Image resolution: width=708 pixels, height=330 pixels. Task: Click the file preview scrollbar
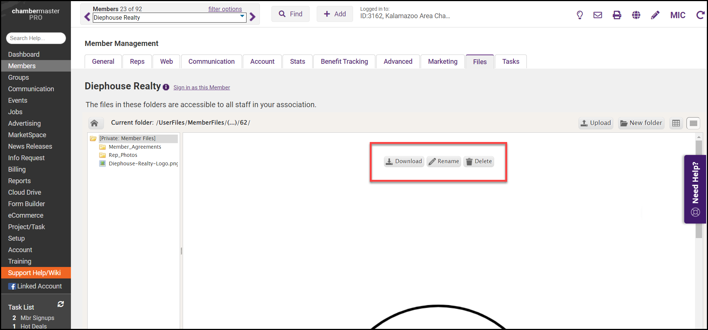tap(699, 189)
